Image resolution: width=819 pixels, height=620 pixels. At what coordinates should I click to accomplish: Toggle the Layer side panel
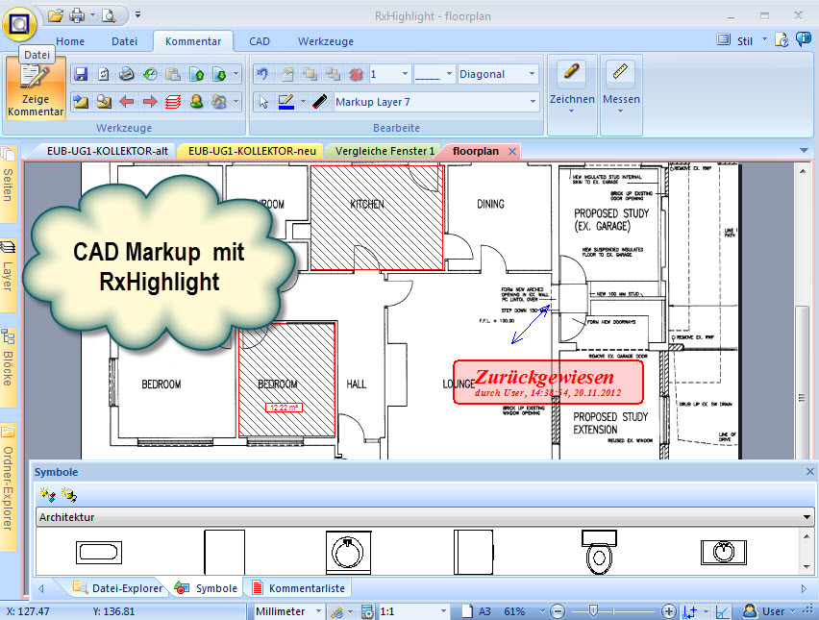point(8,272)
